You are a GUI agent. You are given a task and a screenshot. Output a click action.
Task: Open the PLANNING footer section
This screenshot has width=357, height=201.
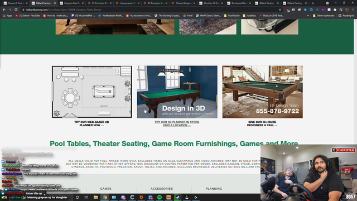tap(214, 189)
